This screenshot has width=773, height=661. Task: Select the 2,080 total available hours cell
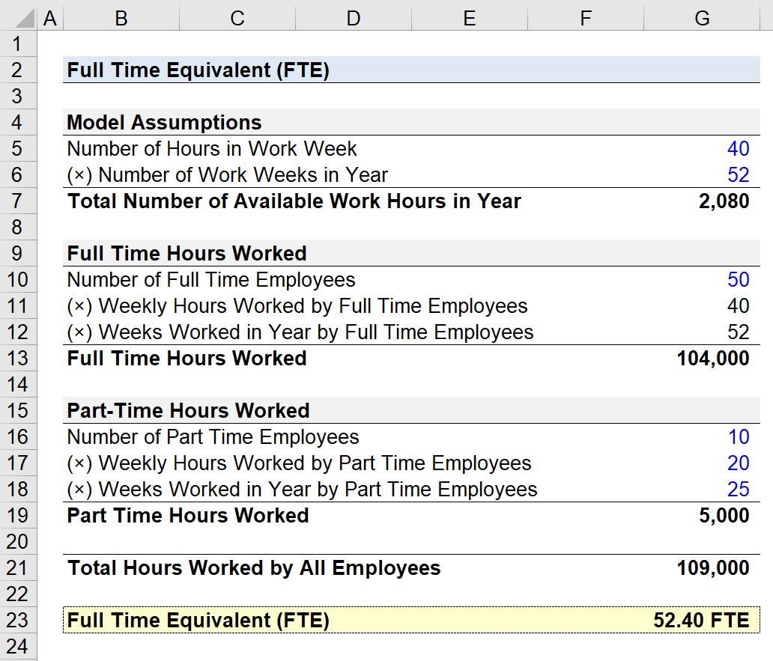tap(702, 201)
